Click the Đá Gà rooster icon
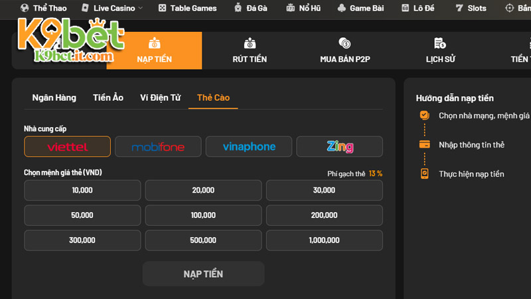Image resolution: width=531 pixels, height=299 pixels. [x=238, y=8]
